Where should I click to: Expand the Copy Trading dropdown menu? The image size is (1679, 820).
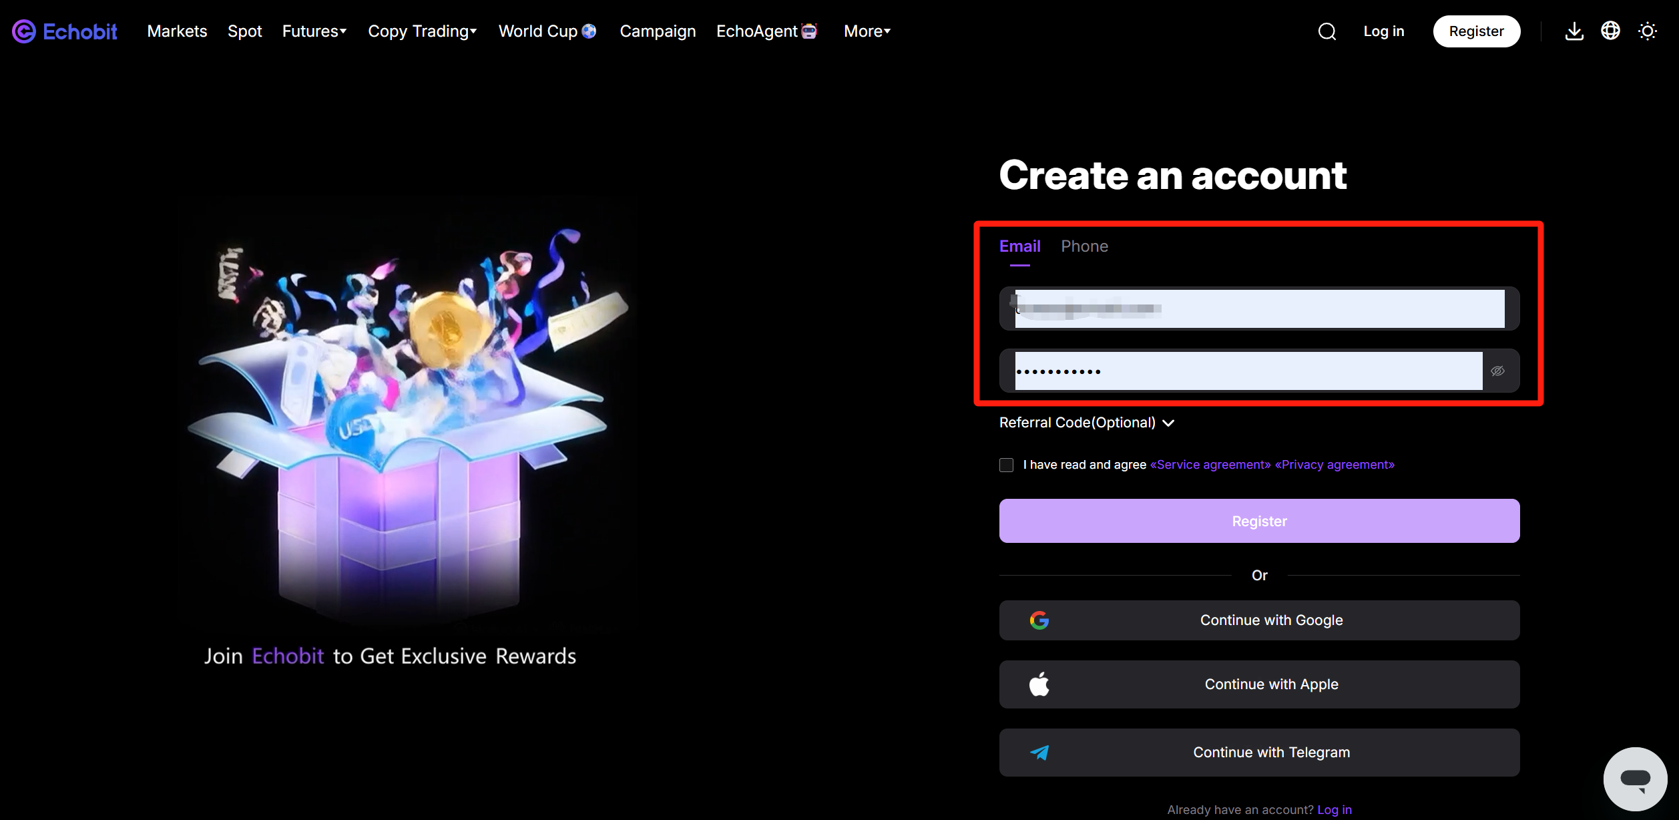click(423, 31)
